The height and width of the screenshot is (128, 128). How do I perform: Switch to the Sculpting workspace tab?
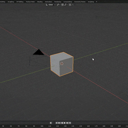click(x=11, y=2)
